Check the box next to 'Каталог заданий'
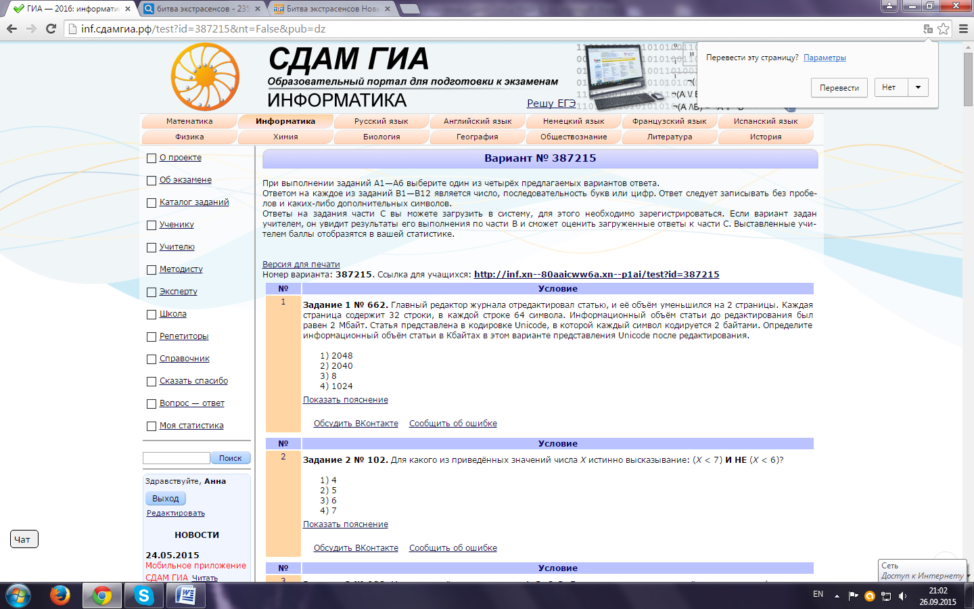Viewport: 974px width, 609px height. click(152, 203)
